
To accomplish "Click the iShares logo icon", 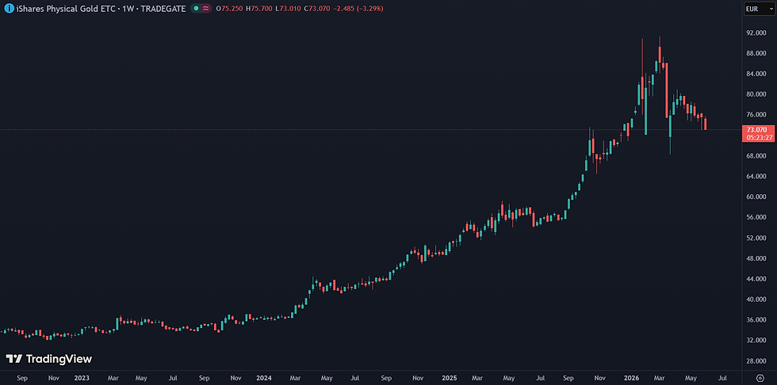I will coord(9,9).
